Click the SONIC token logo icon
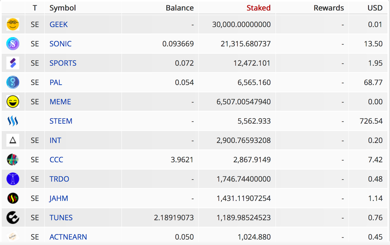The height and width of the screenshot is (245, 390). [x=13, y=44]
